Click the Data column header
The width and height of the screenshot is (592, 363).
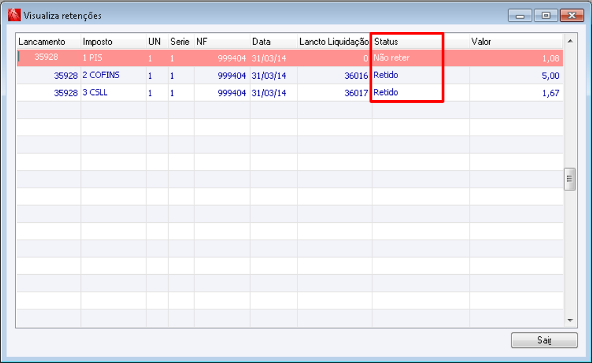tap(274, 41)
